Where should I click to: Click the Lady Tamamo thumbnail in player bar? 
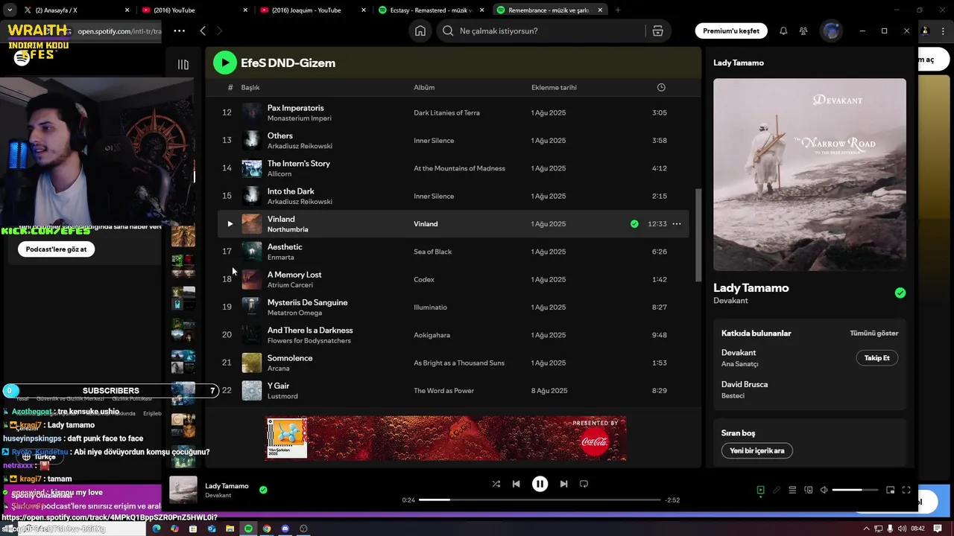pos(183,490)
